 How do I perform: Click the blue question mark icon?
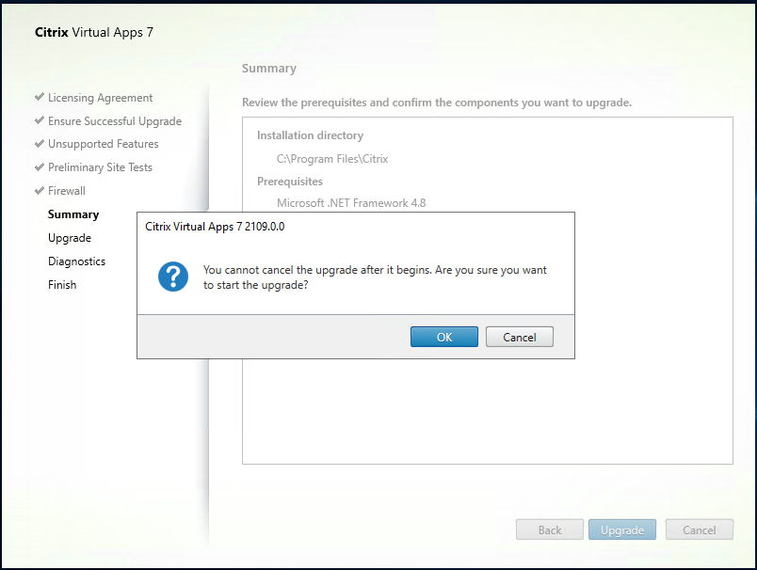point(173,277)
